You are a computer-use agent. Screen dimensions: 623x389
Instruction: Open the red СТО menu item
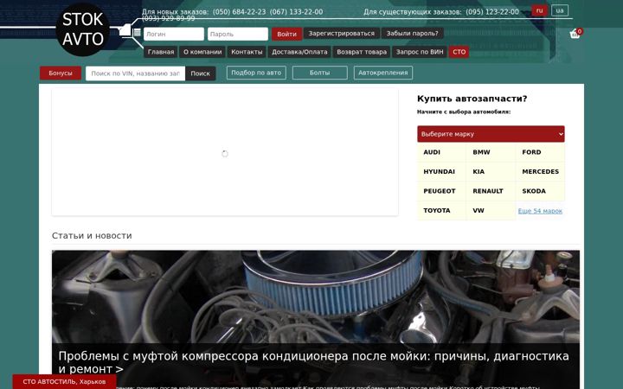click(459, 52)
